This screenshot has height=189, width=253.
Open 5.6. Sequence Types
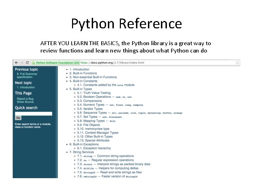tap(130, 113)
